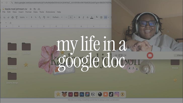Select the paint format roller

pyautogui.click(x=17, y=18)
